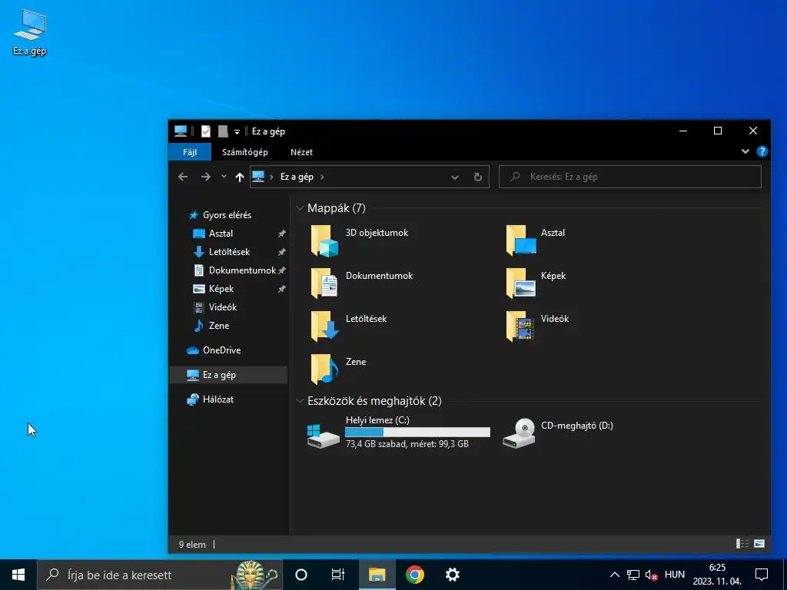Screen dimensions: 787x590
Task: Switch to large icons view in status bar
Action: click(x=759, y=544)
